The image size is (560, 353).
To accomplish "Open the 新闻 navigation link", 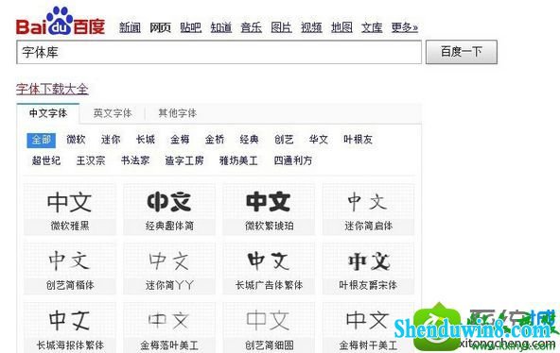I will coord(130,27).
